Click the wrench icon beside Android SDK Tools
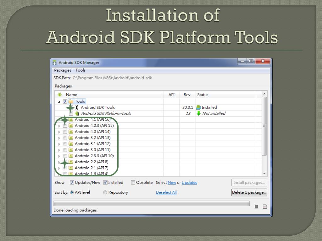This screenshot has height=241, width=322. (77, 107)
